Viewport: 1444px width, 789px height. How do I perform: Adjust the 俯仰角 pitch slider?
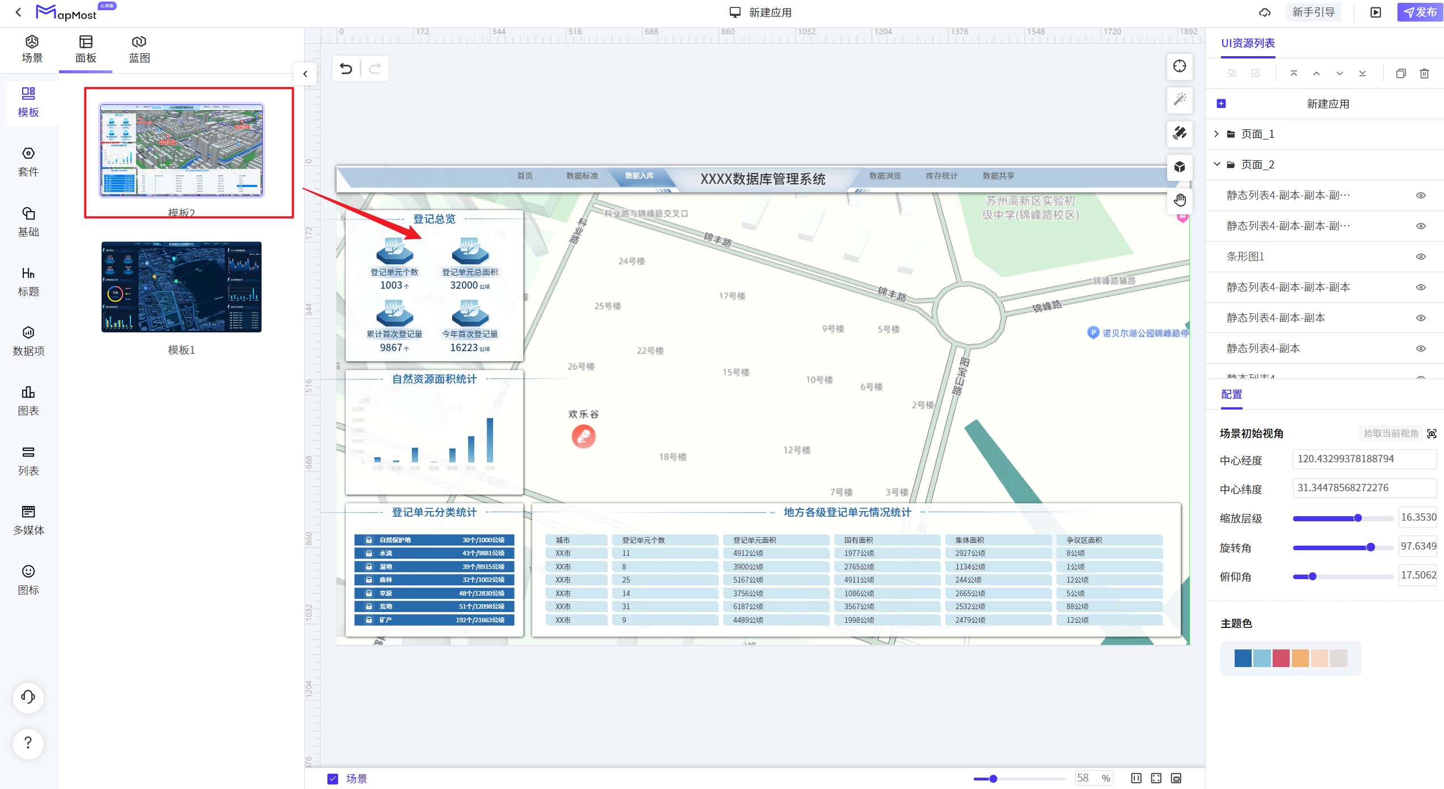click(1343, 576)
